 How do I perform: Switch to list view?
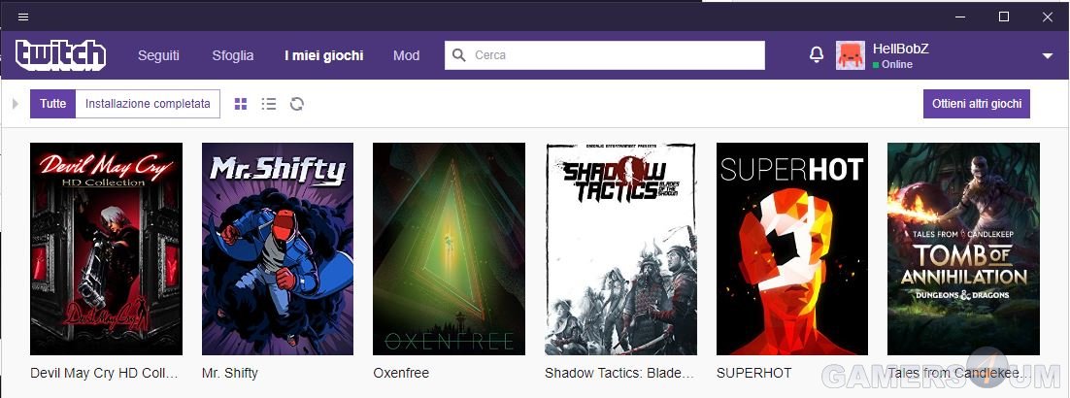point(269,104)
